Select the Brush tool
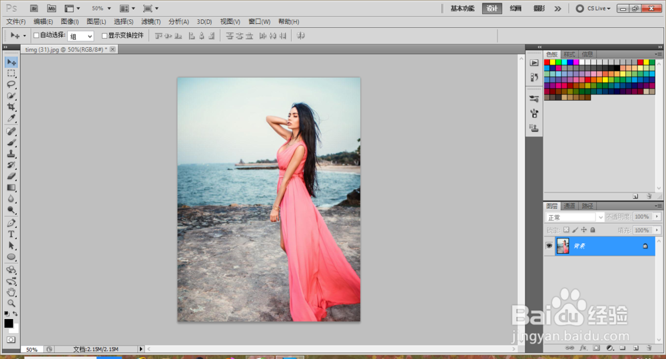This screenshot has width=666, height=359. pyautogui.click(x=11, y=143)
